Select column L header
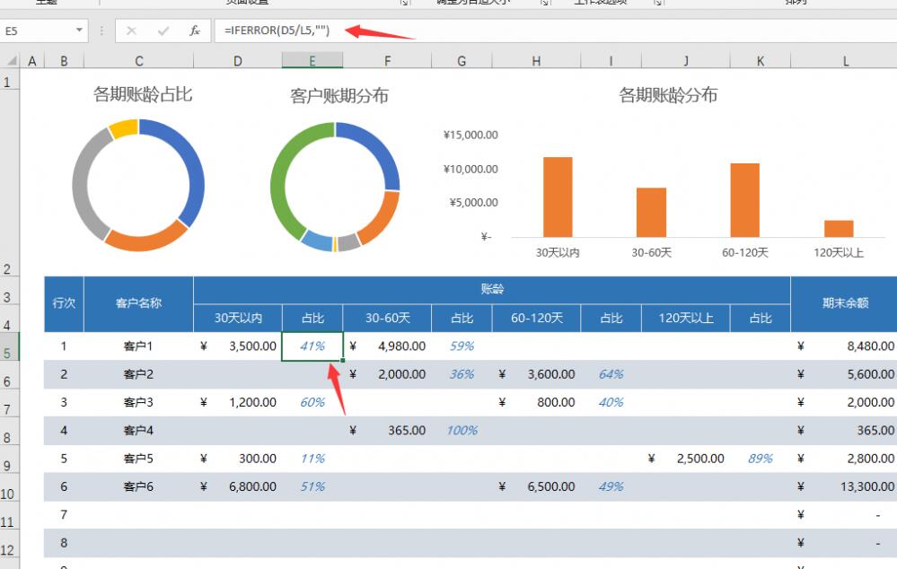Viewport: 897px width, 569px height. [844, 61]
